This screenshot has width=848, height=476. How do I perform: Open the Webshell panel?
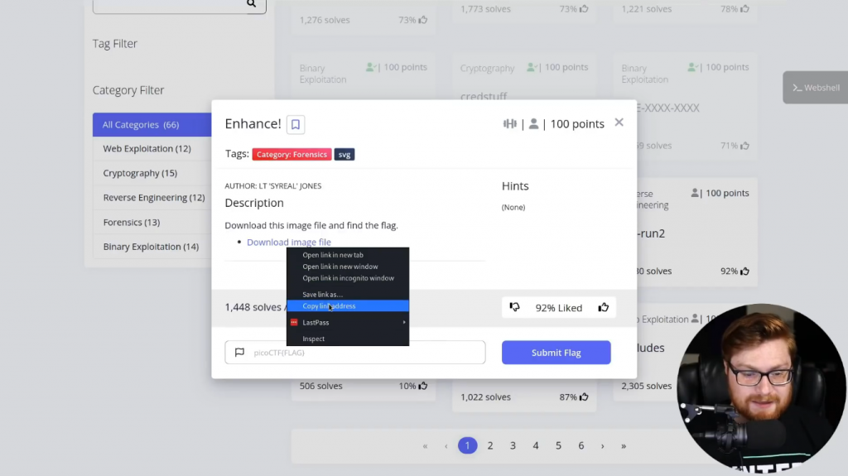pos(816,88)
